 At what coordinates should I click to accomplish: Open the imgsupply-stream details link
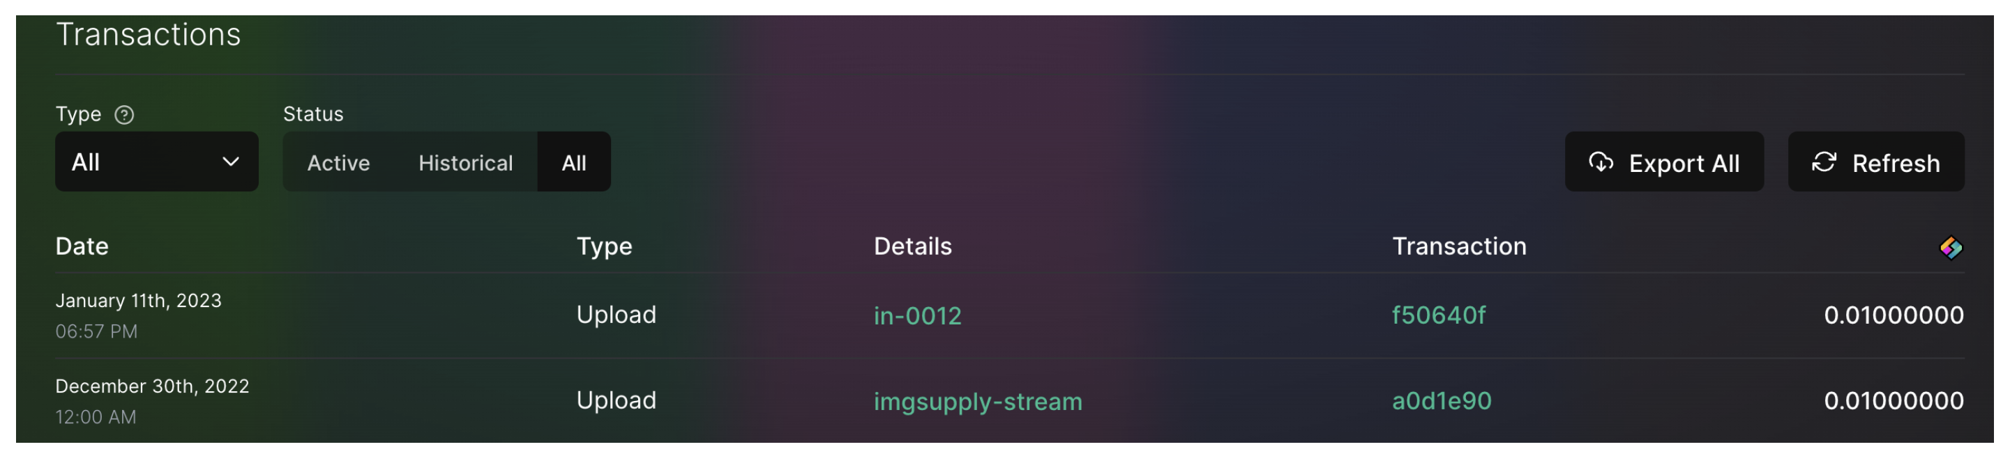977,402
